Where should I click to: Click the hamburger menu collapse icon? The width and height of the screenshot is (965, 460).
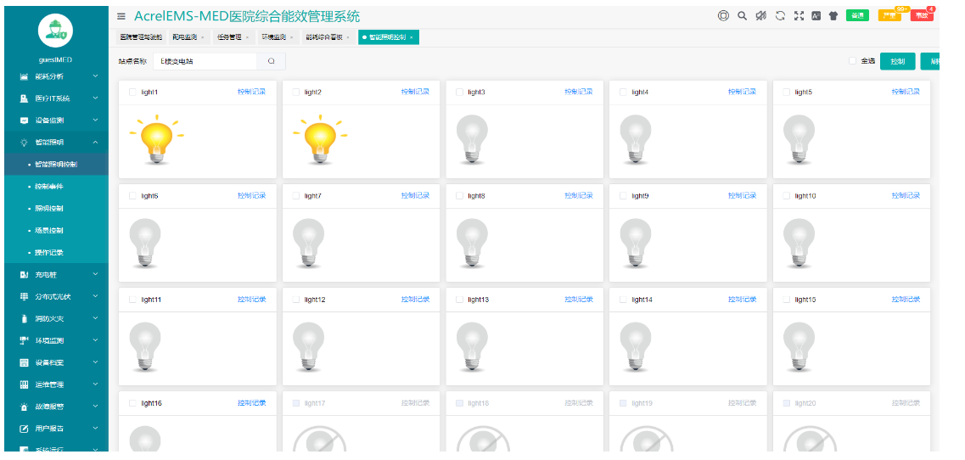pyautogui.click(x=122, y=16)
